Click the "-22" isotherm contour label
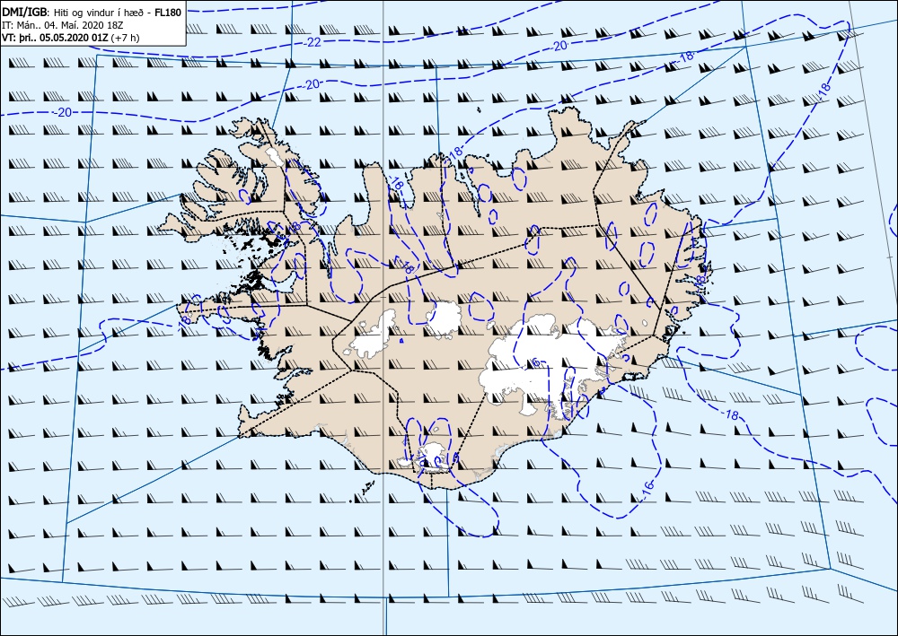898x636 pixels. click(x=313, y=42)
